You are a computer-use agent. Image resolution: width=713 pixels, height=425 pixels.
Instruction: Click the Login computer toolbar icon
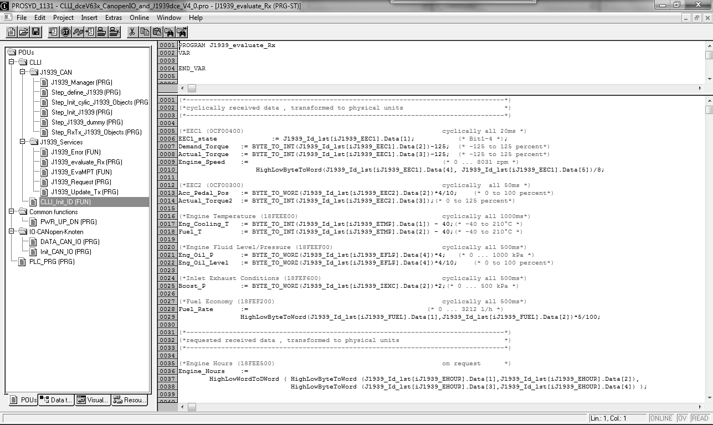tap(102, 32)
